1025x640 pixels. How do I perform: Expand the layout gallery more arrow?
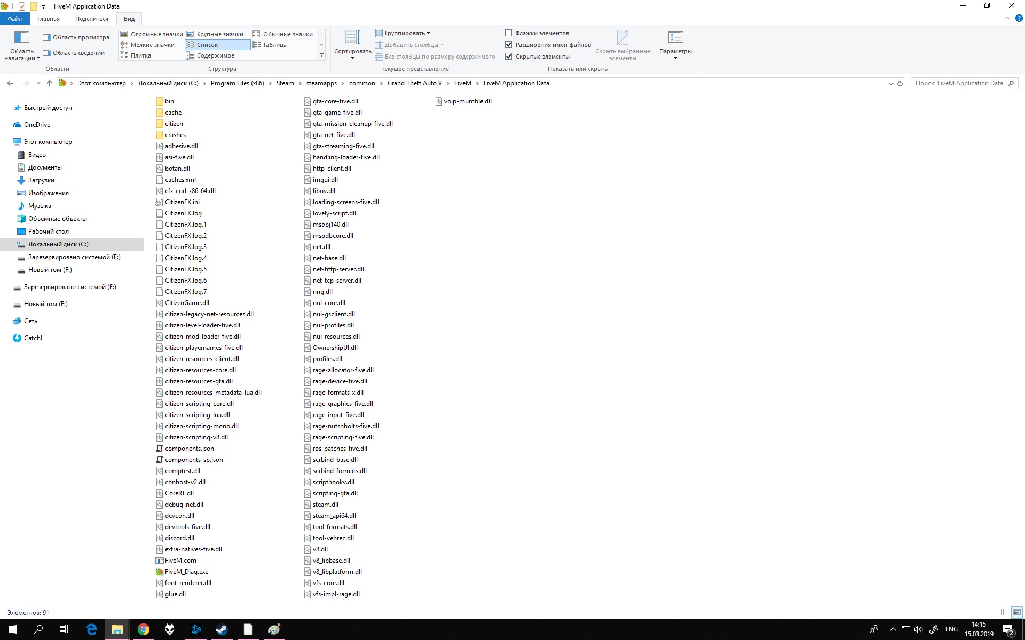(x=321, y=55)
